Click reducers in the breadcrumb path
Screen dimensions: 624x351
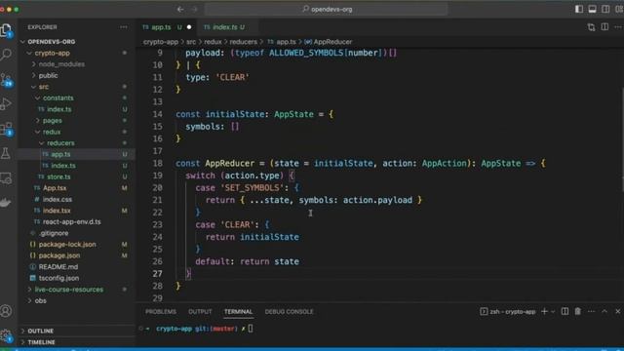pyautogui.click(x=243, y=41)
